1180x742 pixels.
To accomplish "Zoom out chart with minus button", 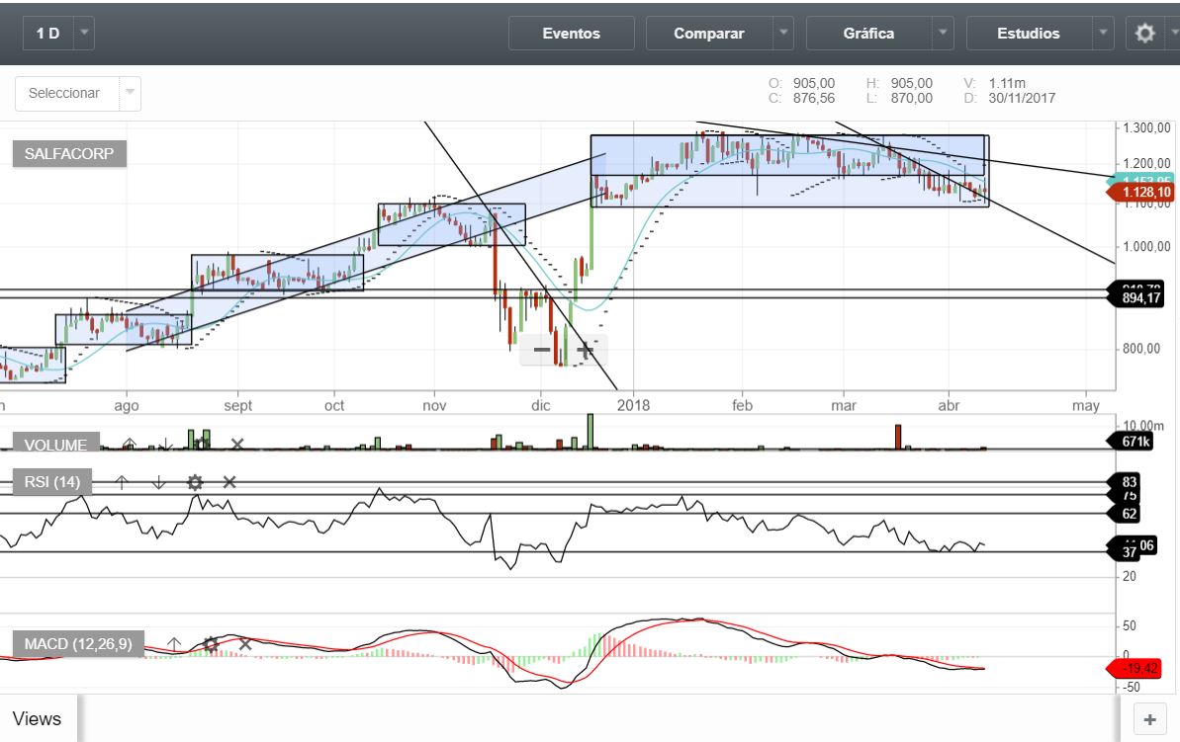I will [x=542, y=350].
